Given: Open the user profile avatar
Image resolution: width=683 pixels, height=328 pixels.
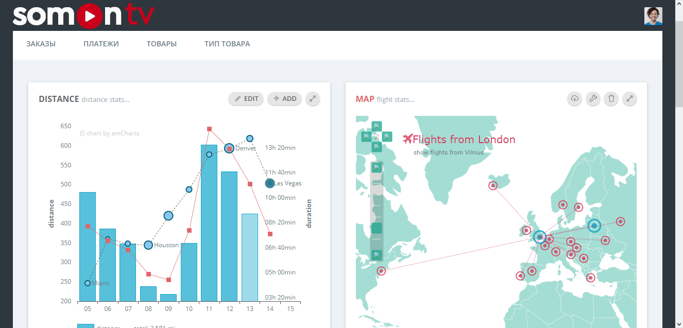Looking at the screenshot, I should pyautogui.click(x=653, y=16).
